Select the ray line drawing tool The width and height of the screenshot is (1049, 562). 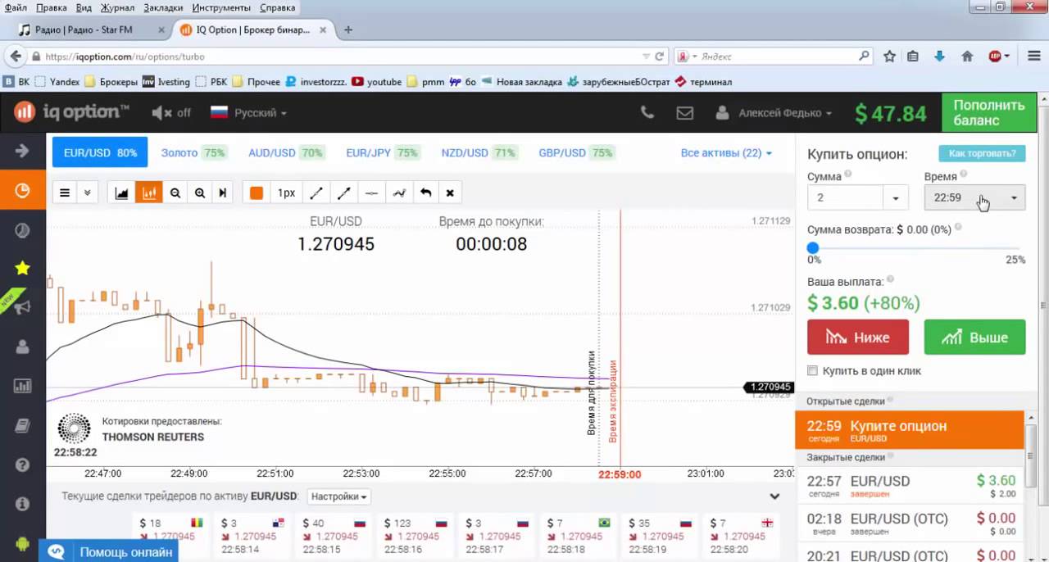pos(344,193)
